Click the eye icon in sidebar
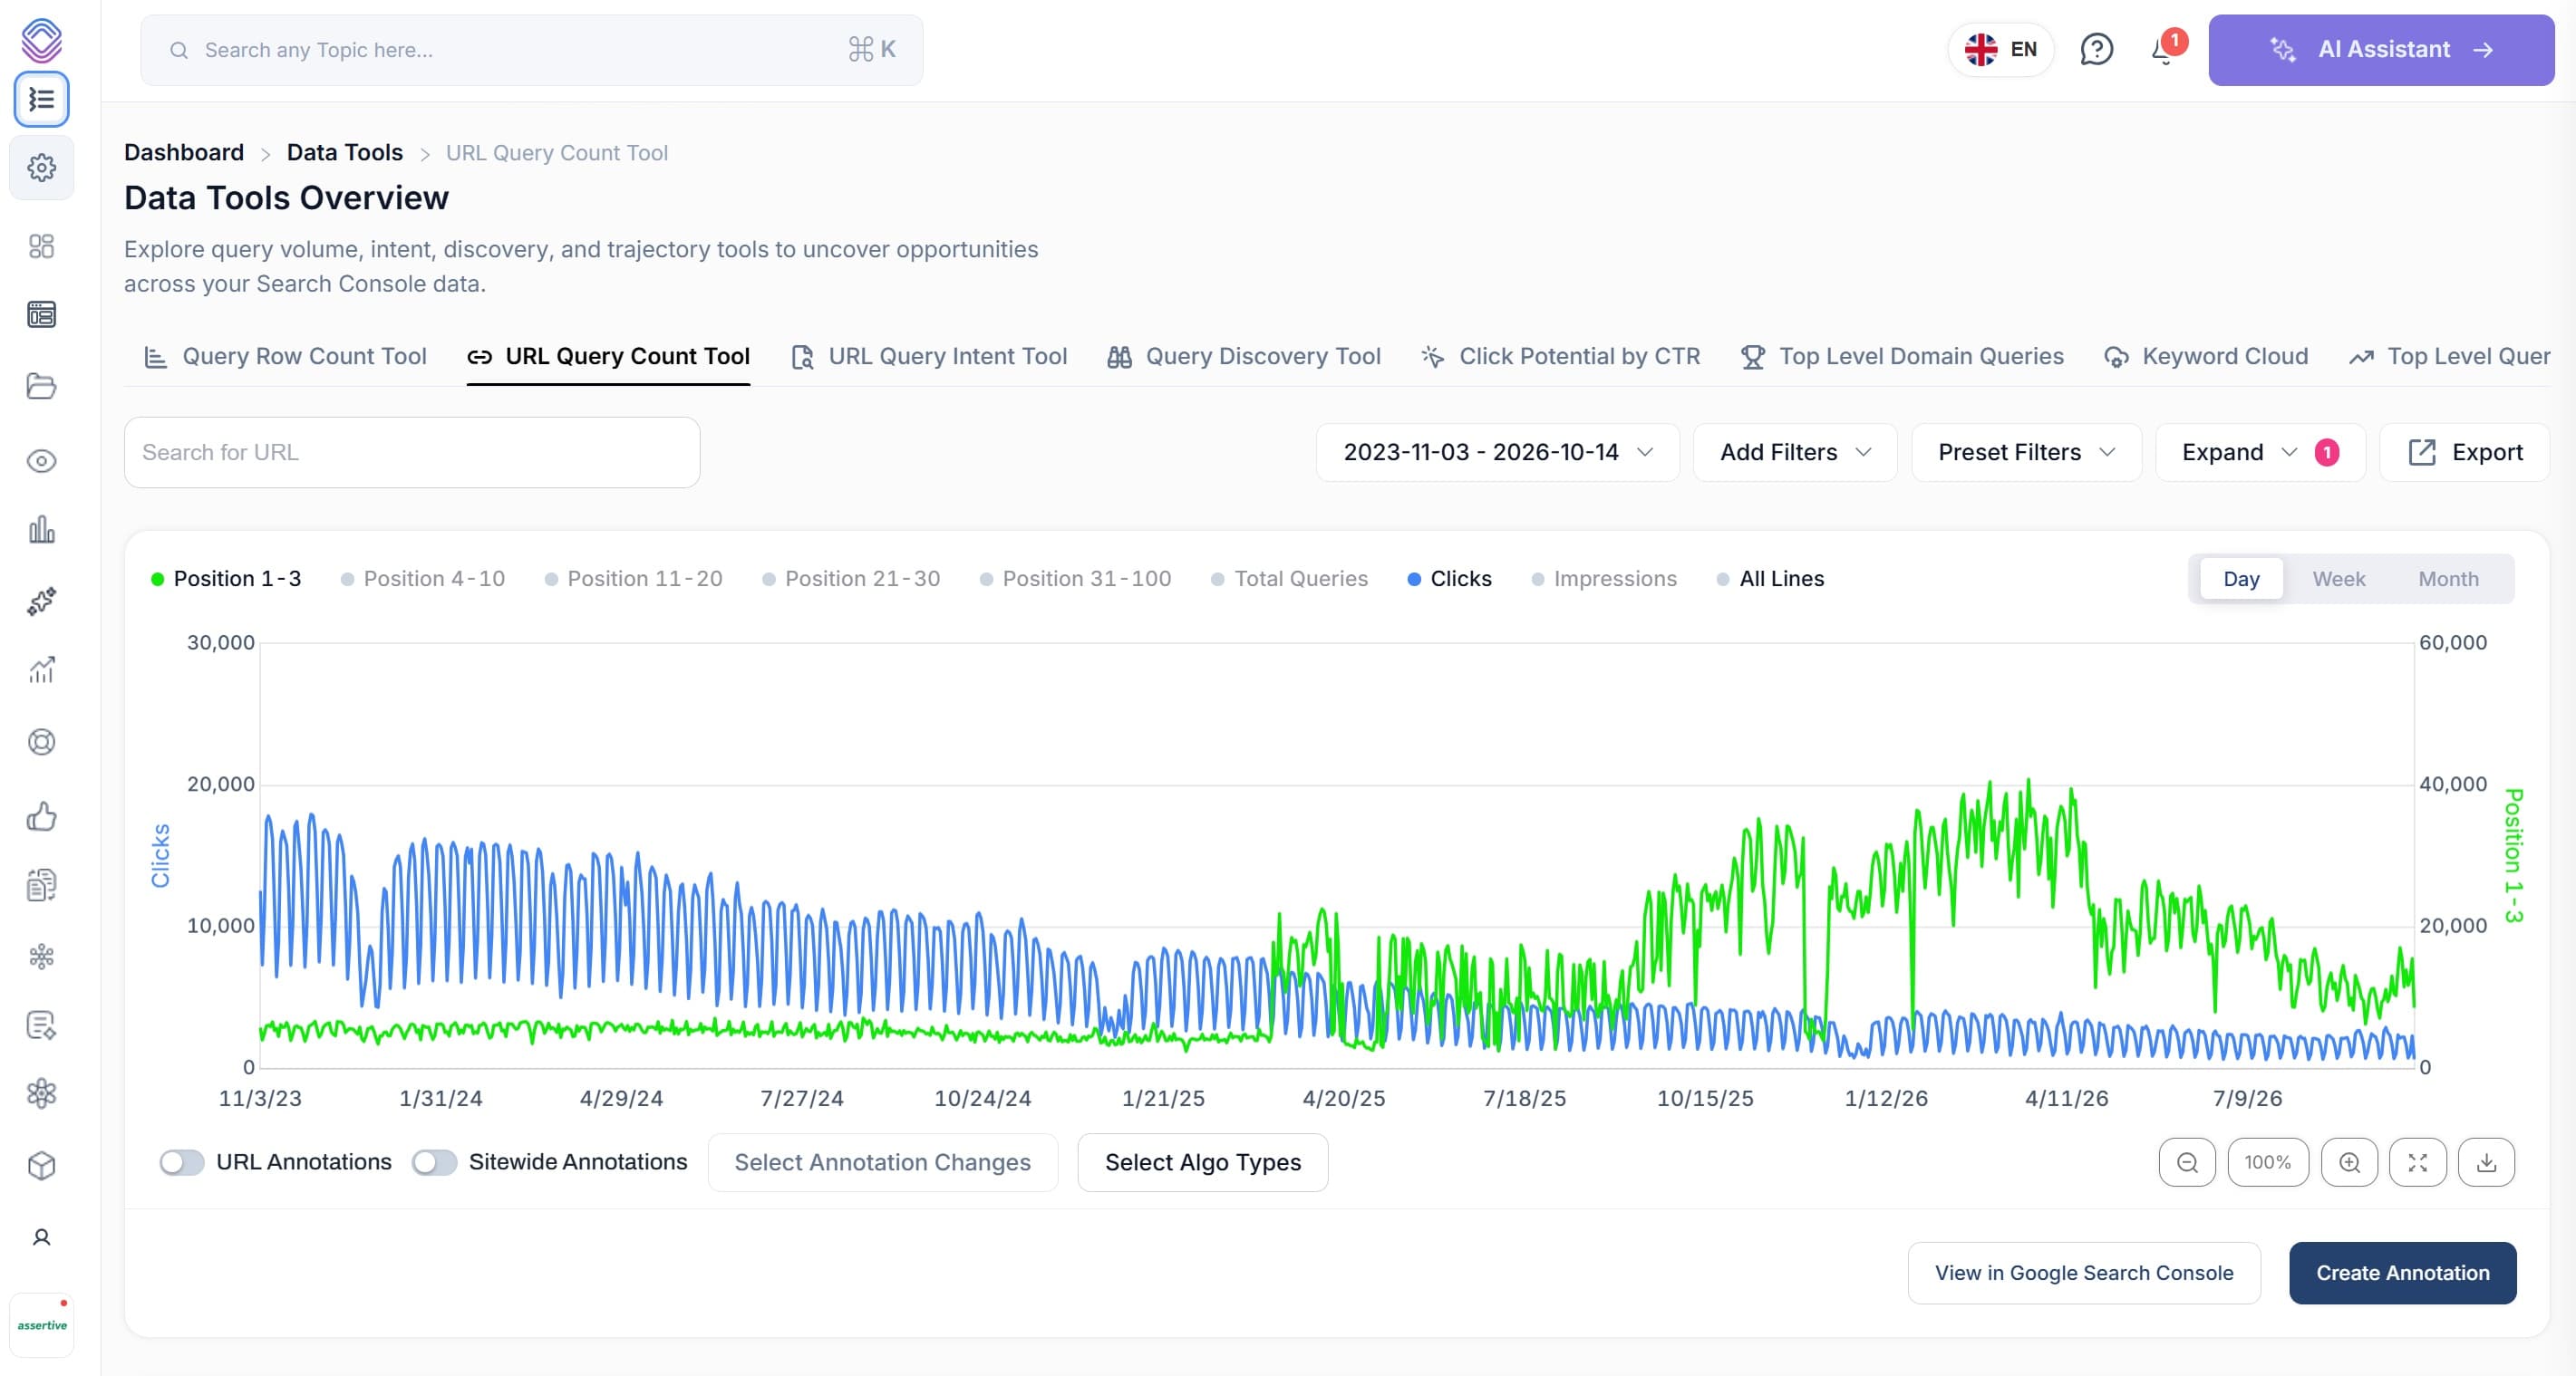Screen dimensions: 2576x1376 click(41, 461)
